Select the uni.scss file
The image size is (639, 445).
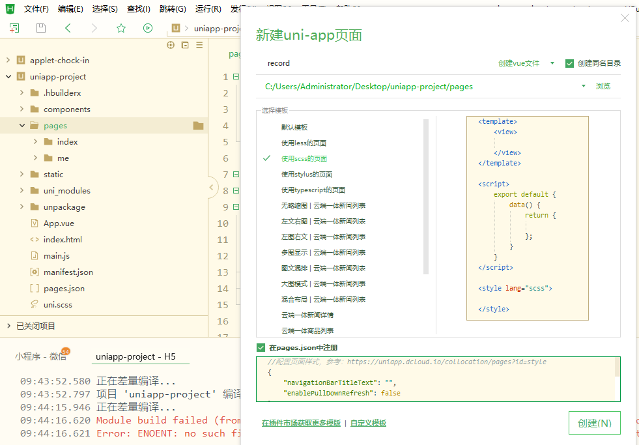point(58,305)
